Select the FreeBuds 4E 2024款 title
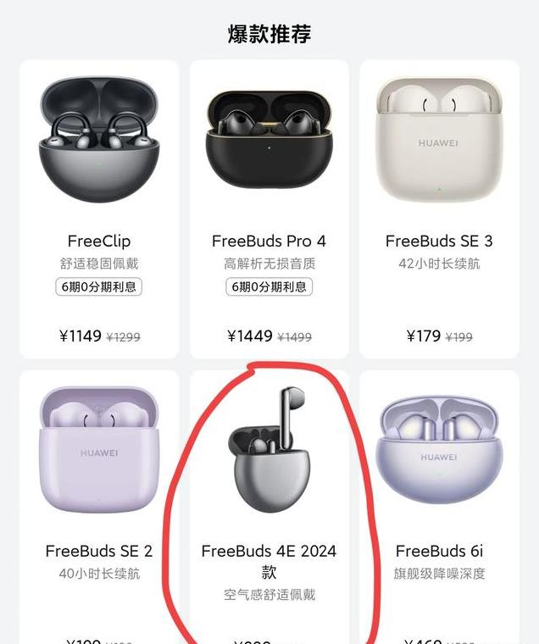The width and height of the screenshot is (539, 644). 269,561
